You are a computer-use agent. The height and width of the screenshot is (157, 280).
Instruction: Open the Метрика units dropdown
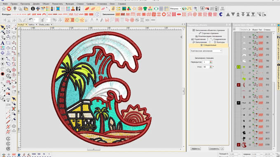[175, 9]
